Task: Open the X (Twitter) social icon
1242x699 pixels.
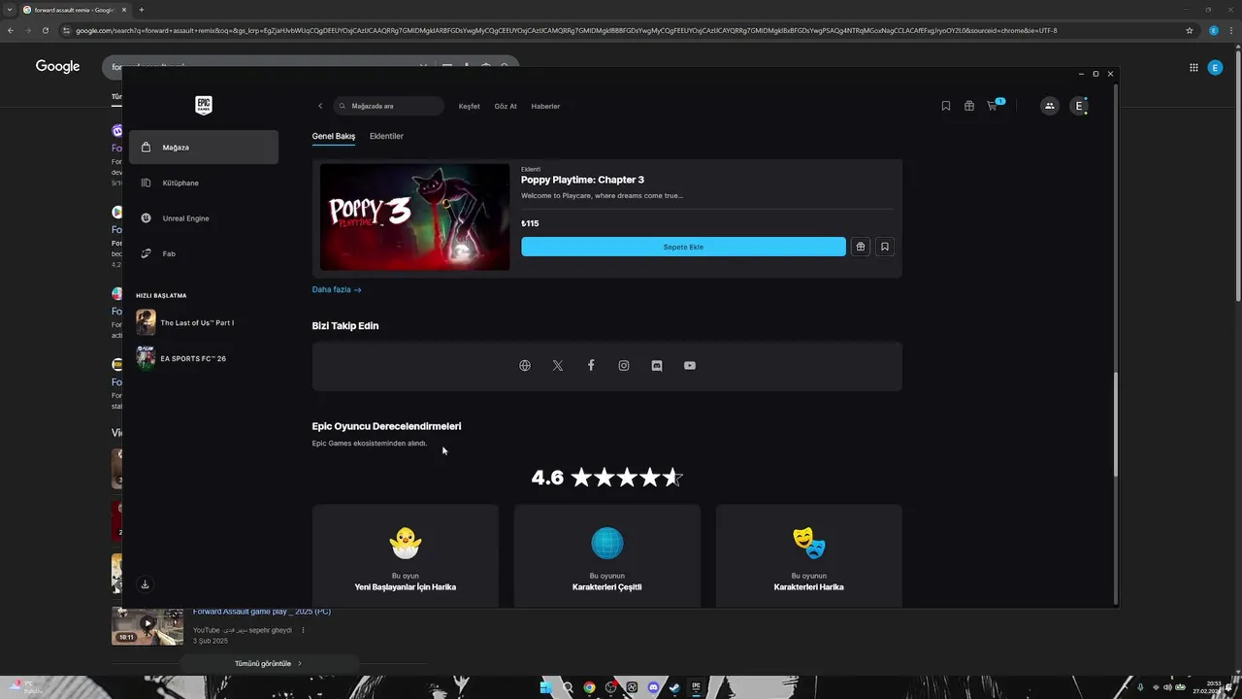Action: tap(558, 366)
